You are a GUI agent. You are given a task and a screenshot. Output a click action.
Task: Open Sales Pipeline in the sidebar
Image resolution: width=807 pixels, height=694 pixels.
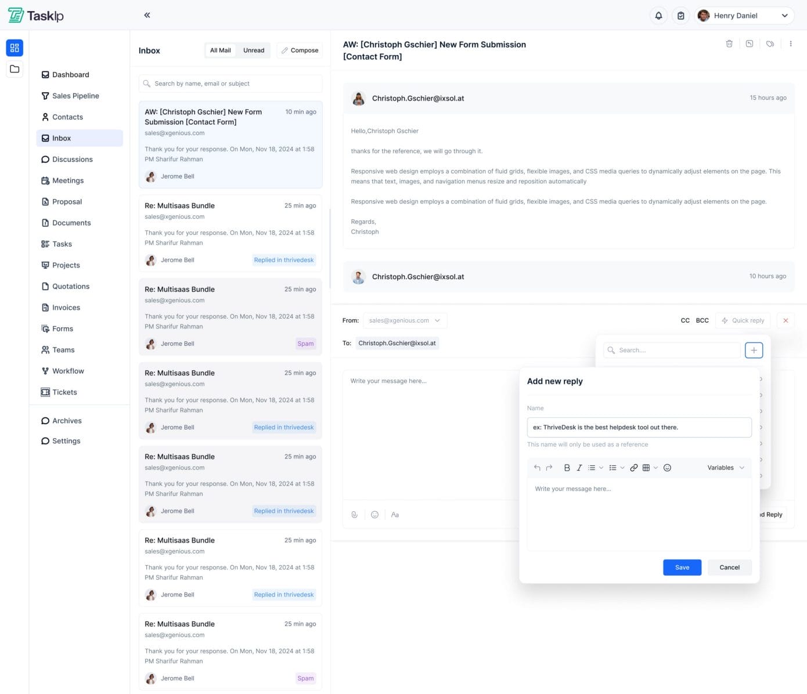[75, 96]
